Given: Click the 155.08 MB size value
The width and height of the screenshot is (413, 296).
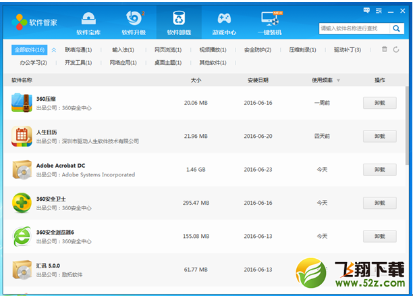Looking at the screenshot, I should [196, 237].
